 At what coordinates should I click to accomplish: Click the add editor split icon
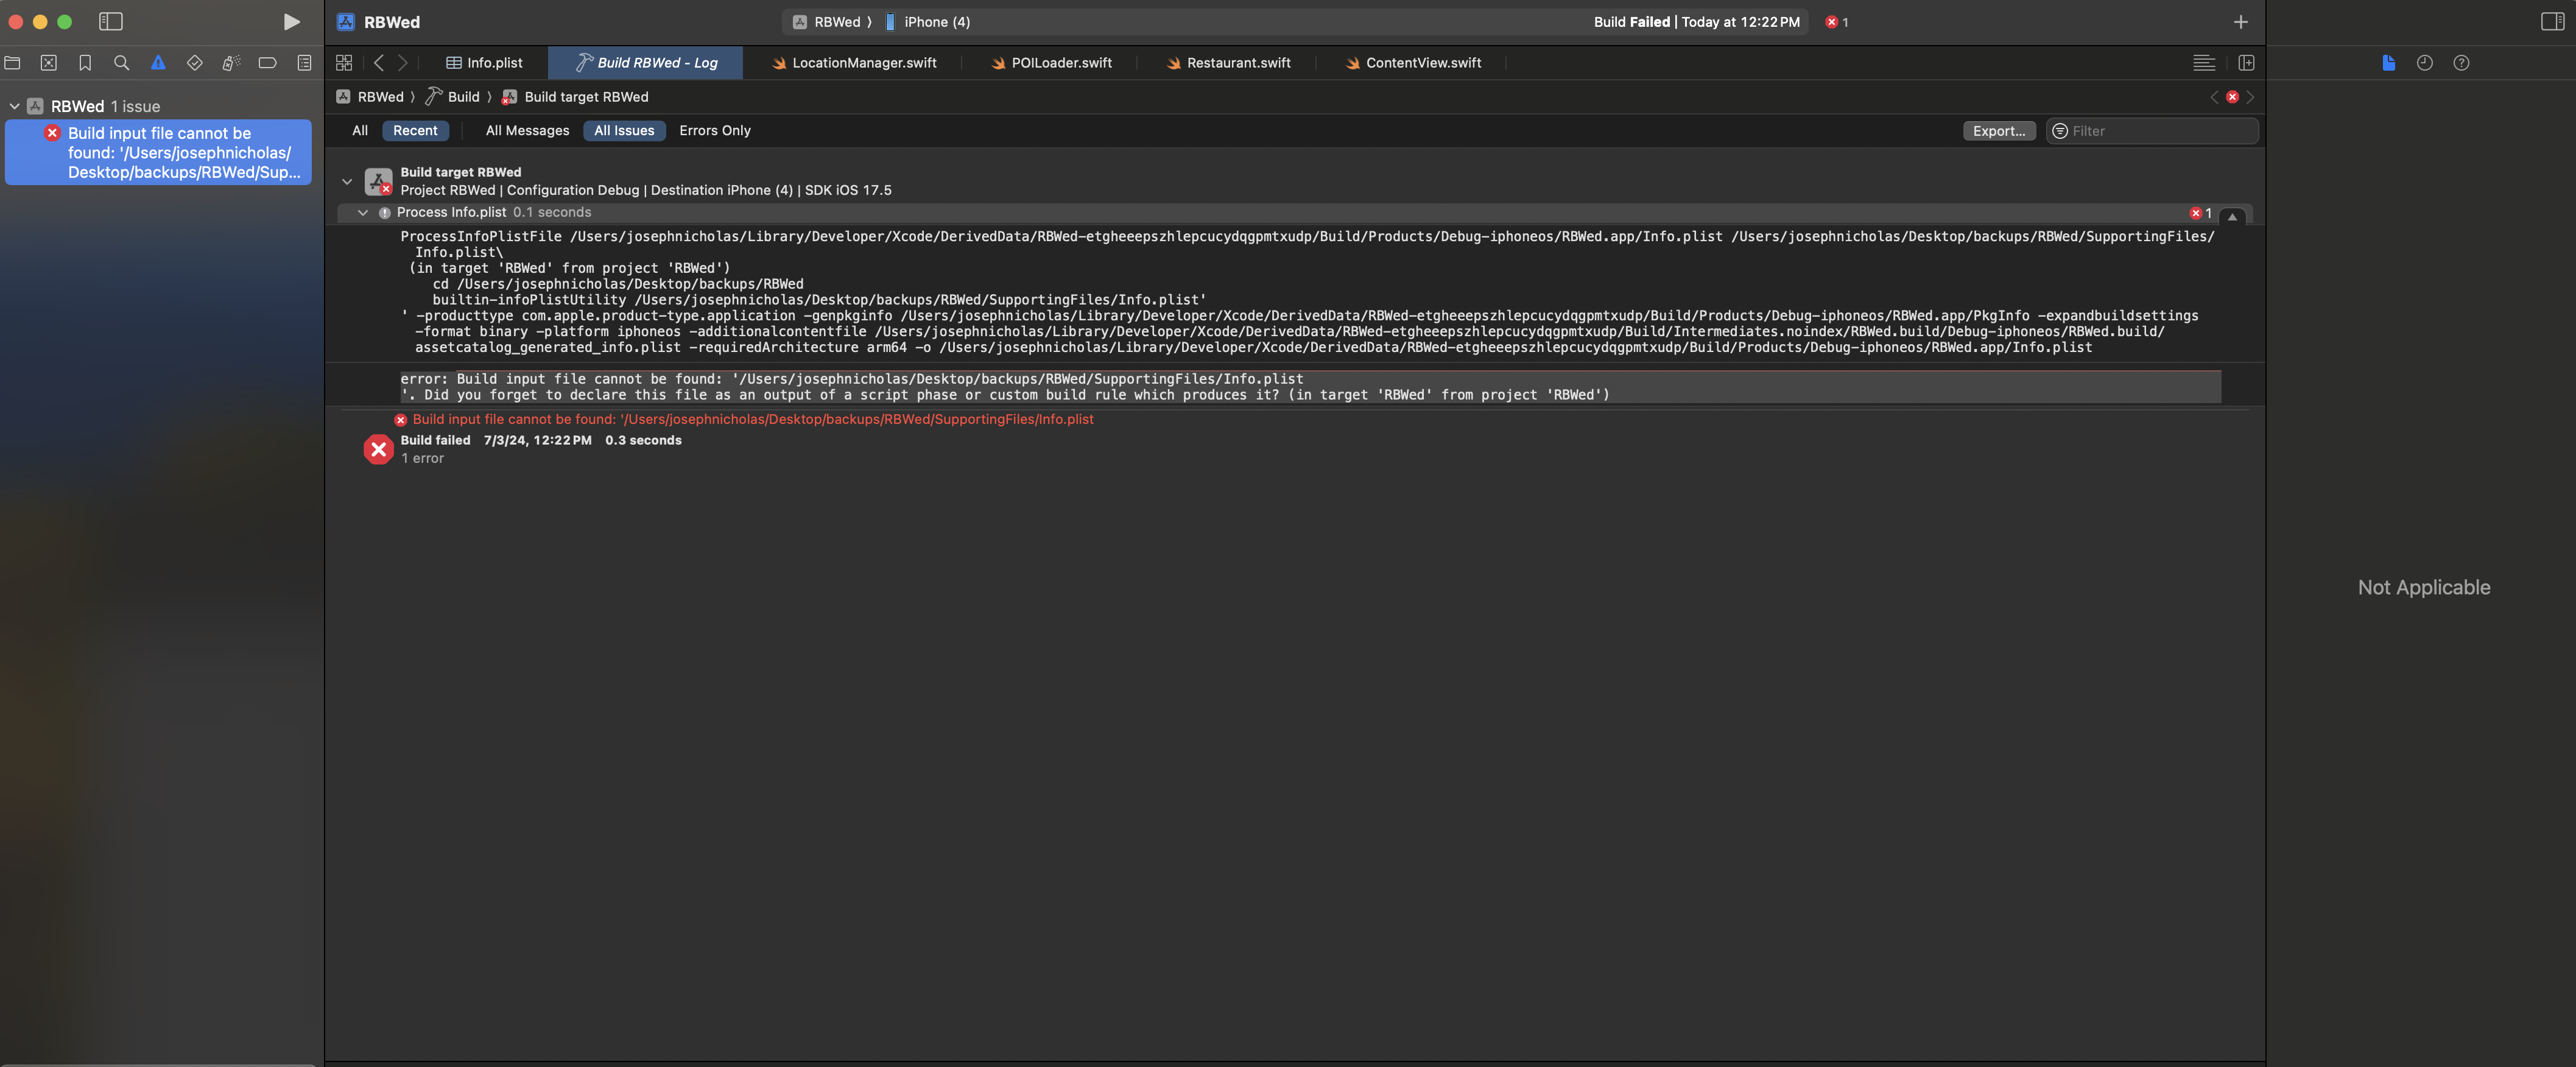click(2246, 63)
